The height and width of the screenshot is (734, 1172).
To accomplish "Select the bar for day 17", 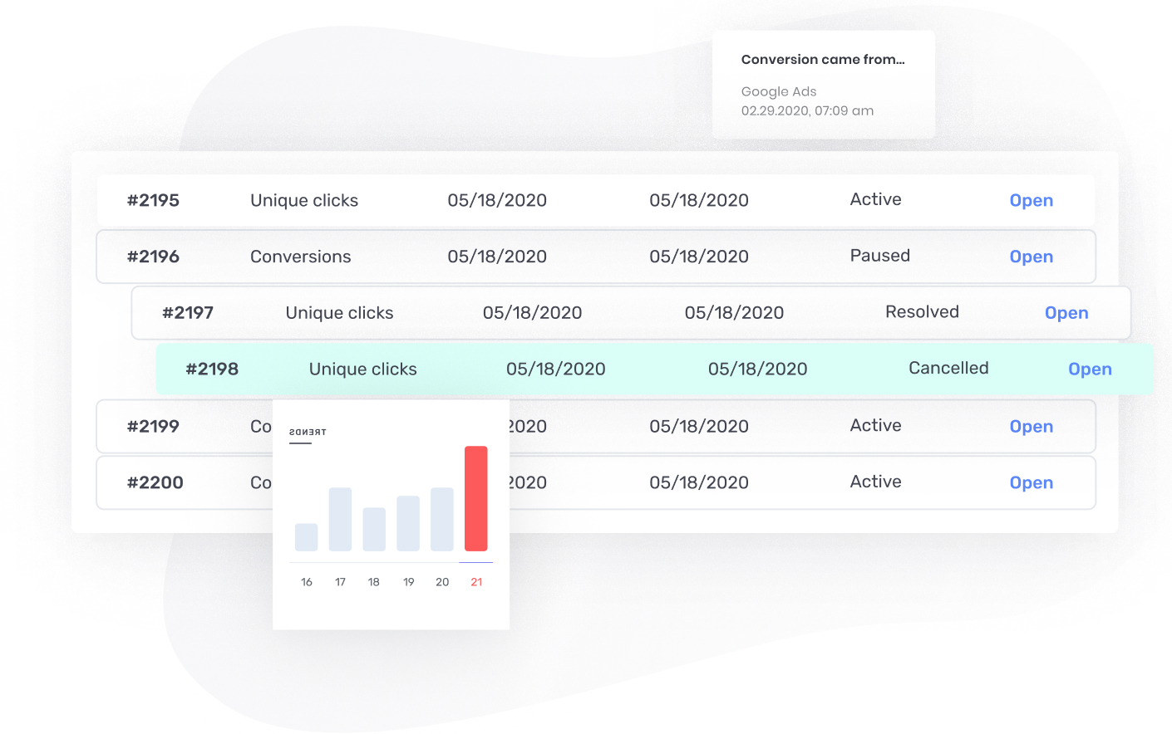I will pos(340,519).
